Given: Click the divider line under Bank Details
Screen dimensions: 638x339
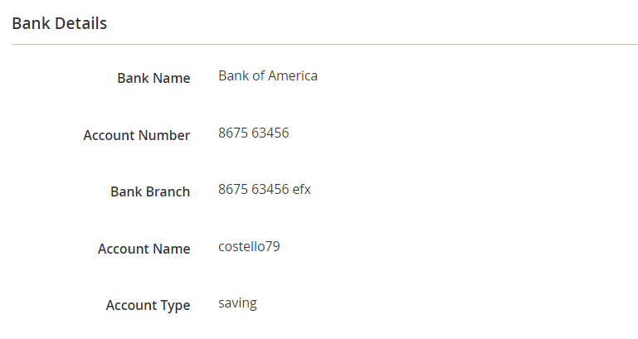Looking at the screenshot, I should pyautogui.click(x=324, y=44).
